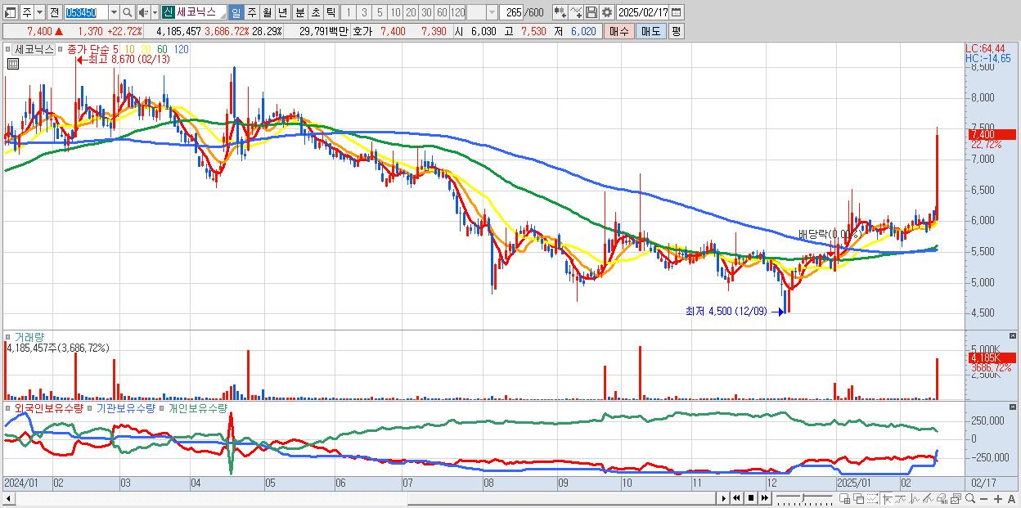Click the 주 stock type button

pos(26,12)
